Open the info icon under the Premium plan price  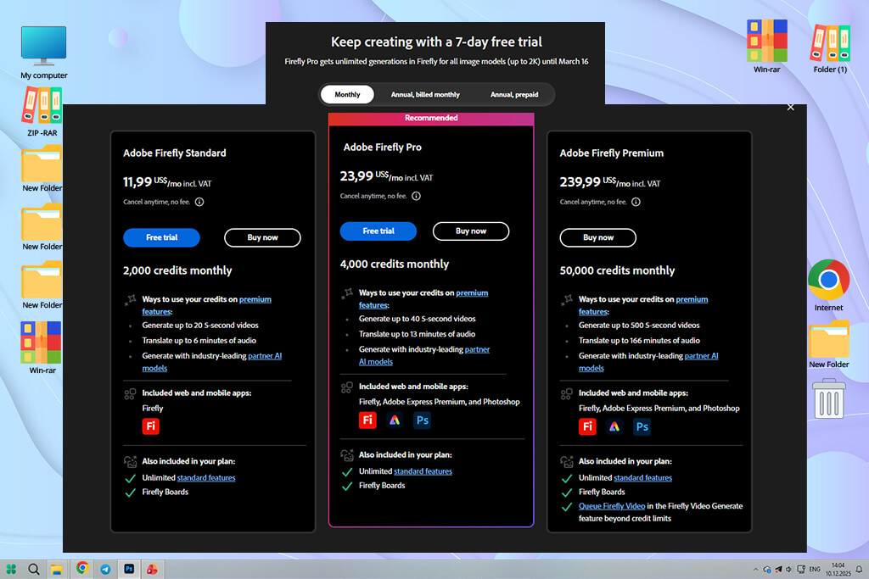click(x=636, y=202)
